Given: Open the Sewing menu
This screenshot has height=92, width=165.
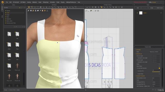Looking at the screenshot, I should [x=29, y=2].
